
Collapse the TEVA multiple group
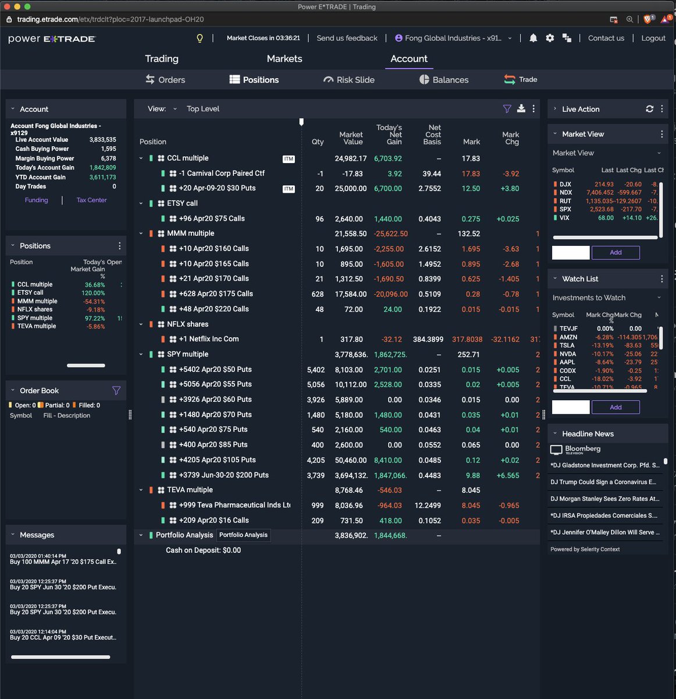pos(141,490)
